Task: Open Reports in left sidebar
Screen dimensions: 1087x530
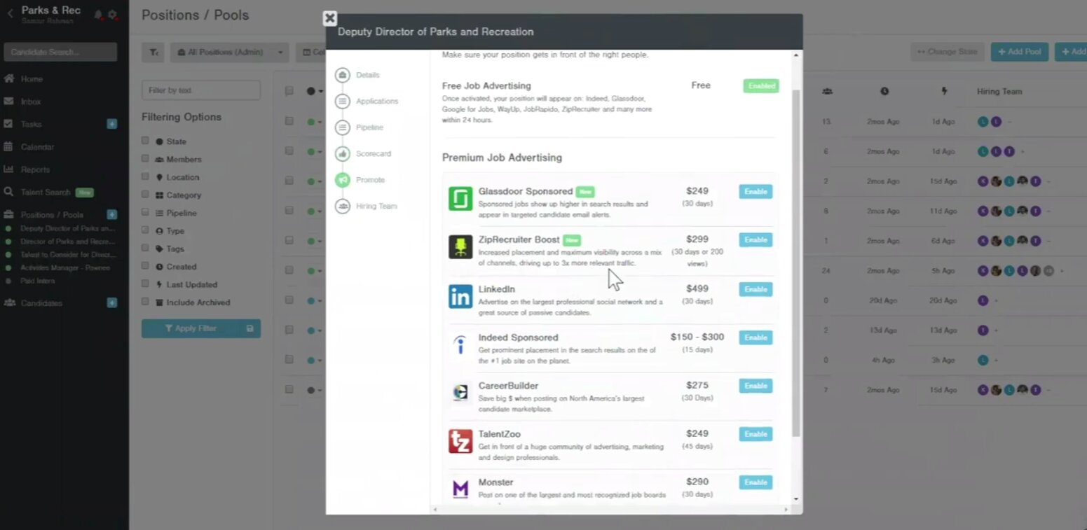Action: coord(35,169)
